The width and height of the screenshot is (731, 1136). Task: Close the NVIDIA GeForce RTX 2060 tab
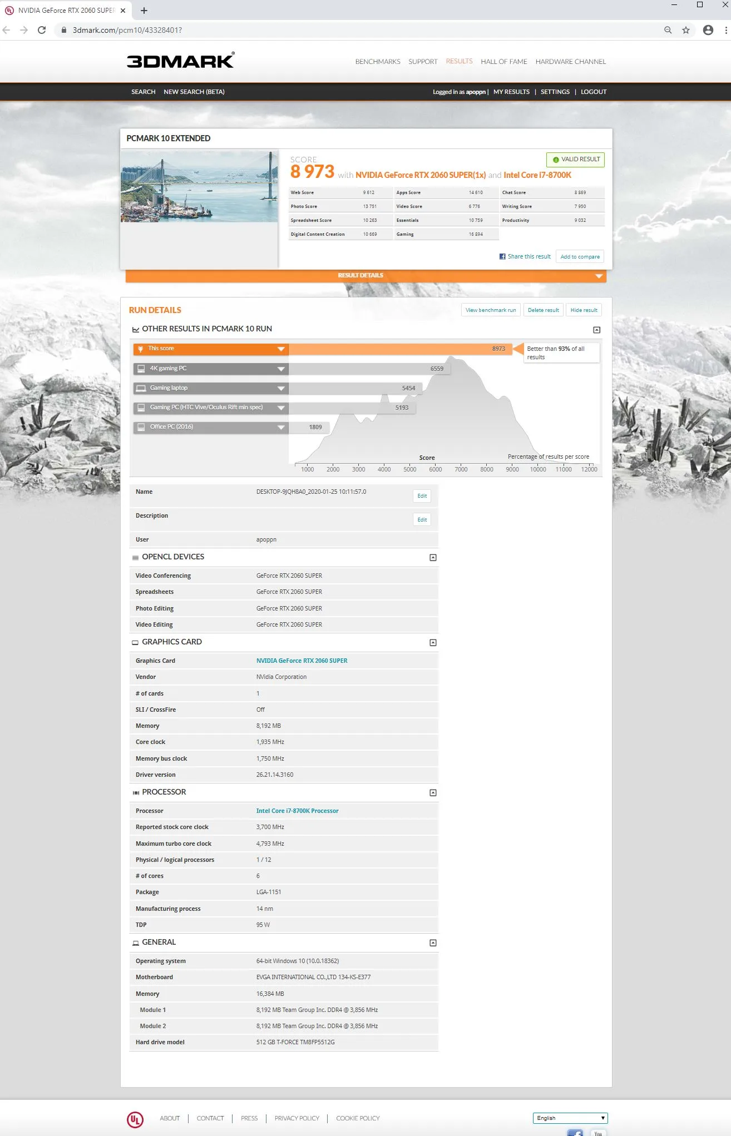click(x=123, y=11)
